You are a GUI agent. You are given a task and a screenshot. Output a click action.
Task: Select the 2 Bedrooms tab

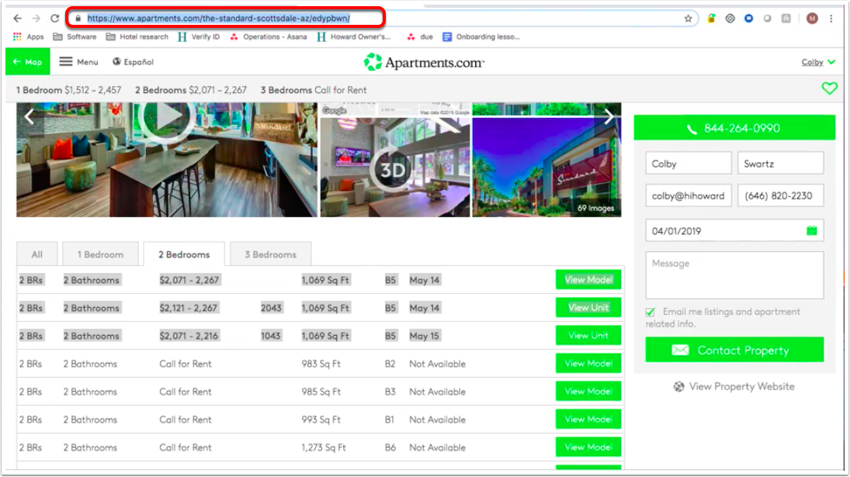(184, 254)
